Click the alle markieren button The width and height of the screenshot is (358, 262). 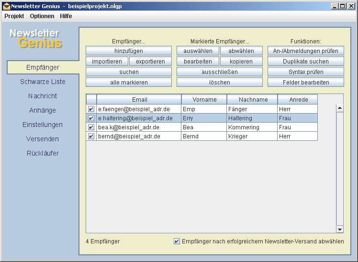click(x=129, y=82)
